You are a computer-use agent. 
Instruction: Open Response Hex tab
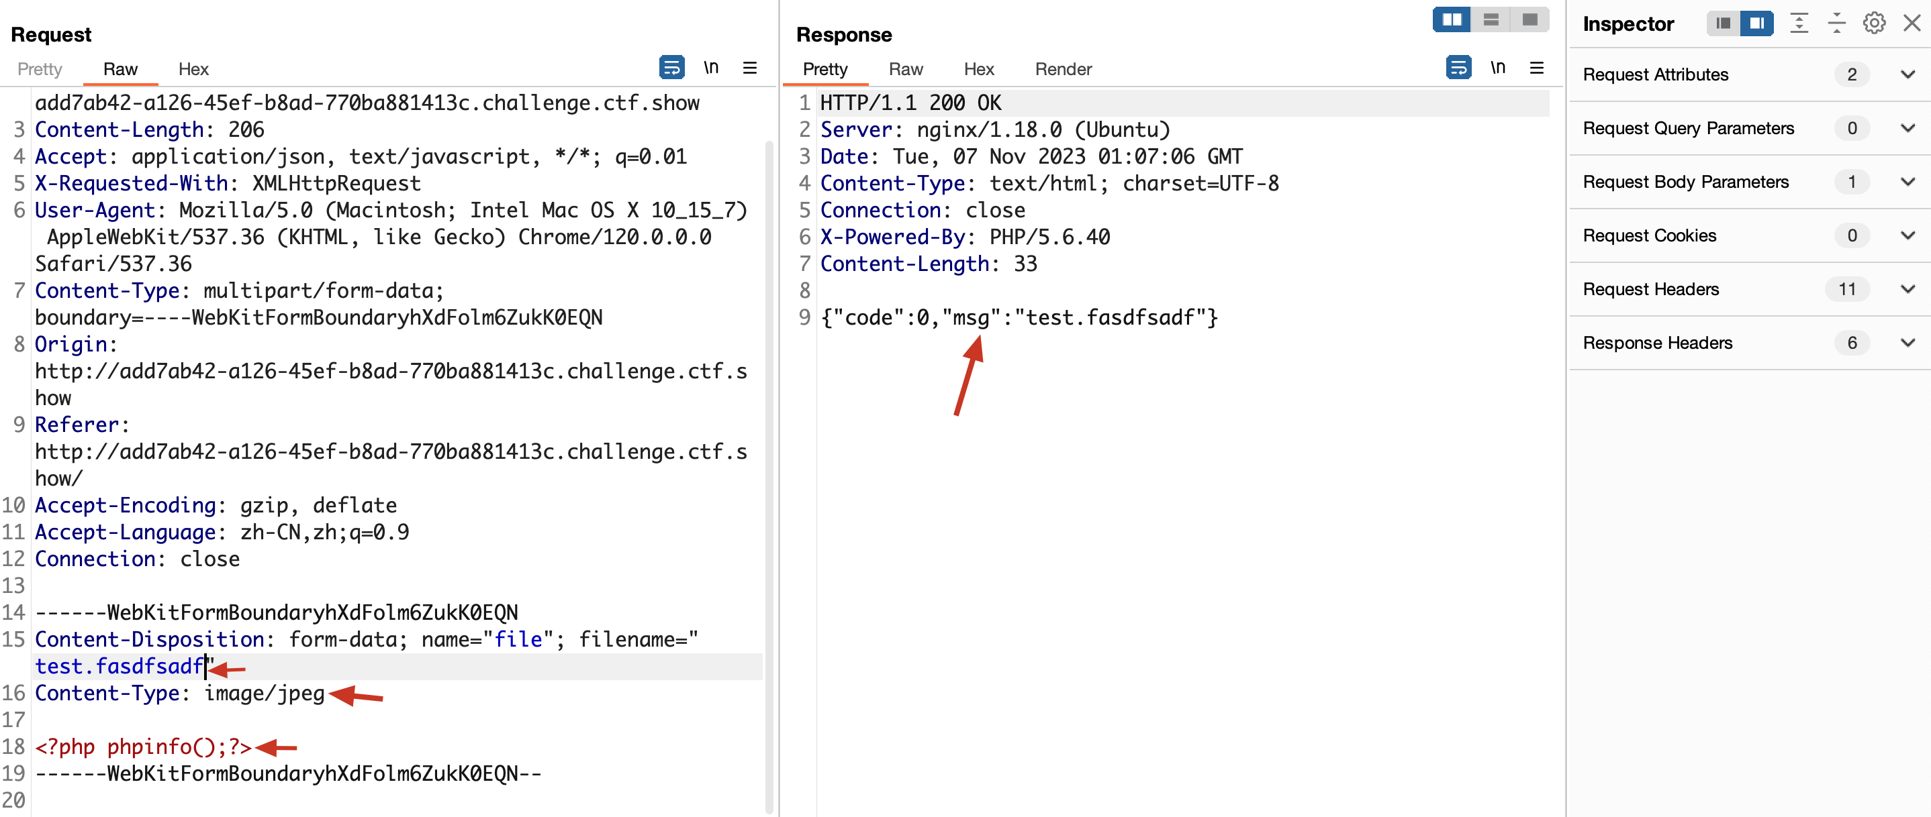(x=979, y=69)
